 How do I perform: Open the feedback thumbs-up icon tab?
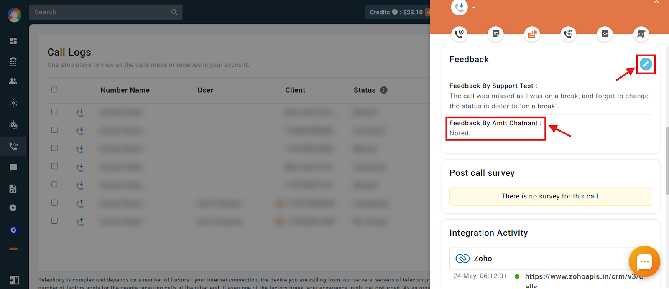click(x=532, y=34)
